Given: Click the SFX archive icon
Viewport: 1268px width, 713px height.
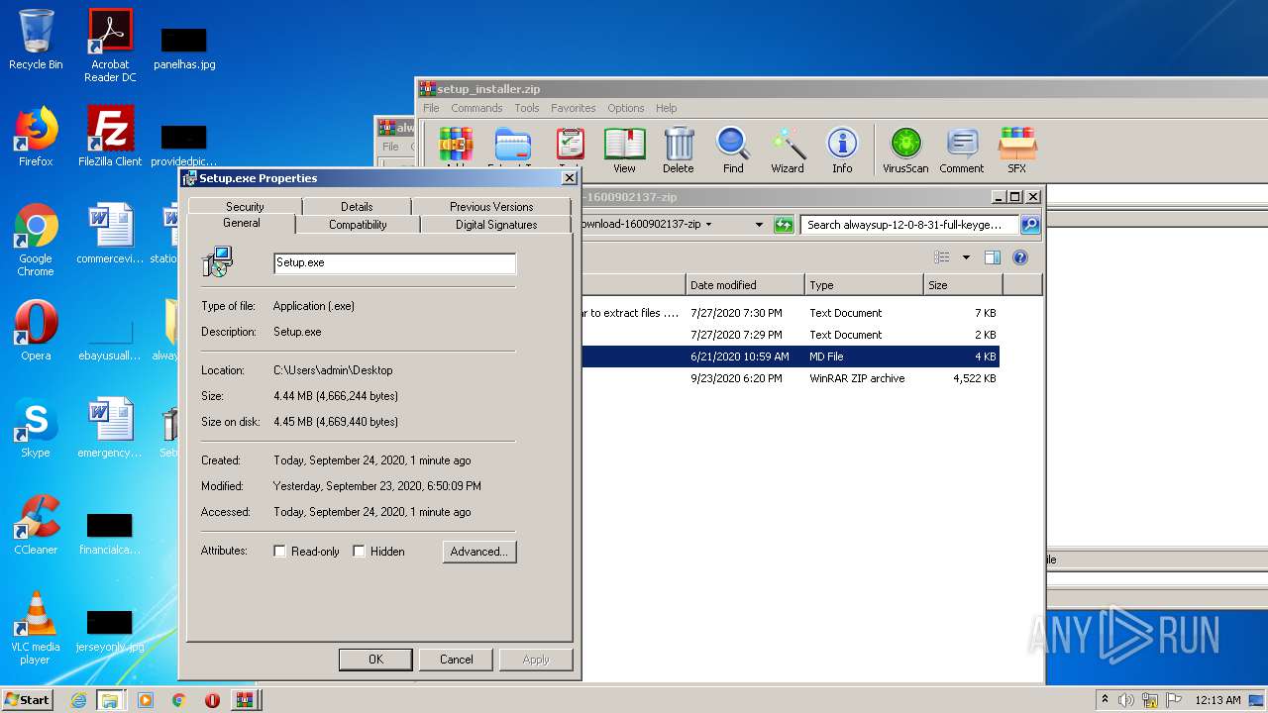Looking at the screenshot, I should [x=1016, y=150].
